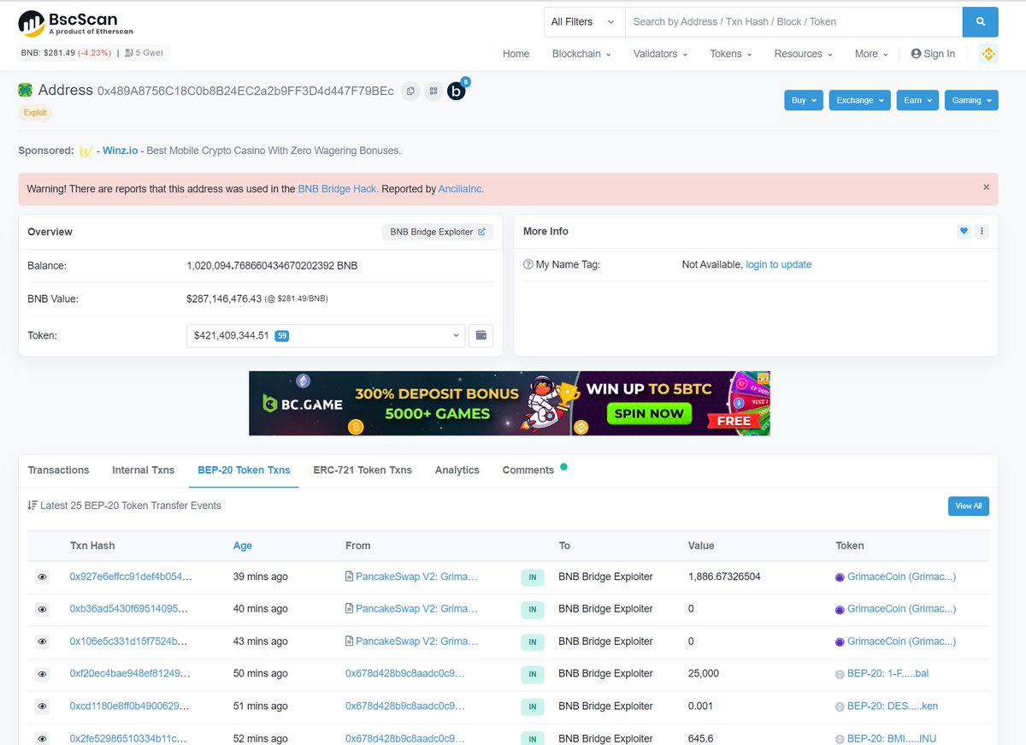Focus the address search input field
This screenshot has width=1026, height=745.
793,21
